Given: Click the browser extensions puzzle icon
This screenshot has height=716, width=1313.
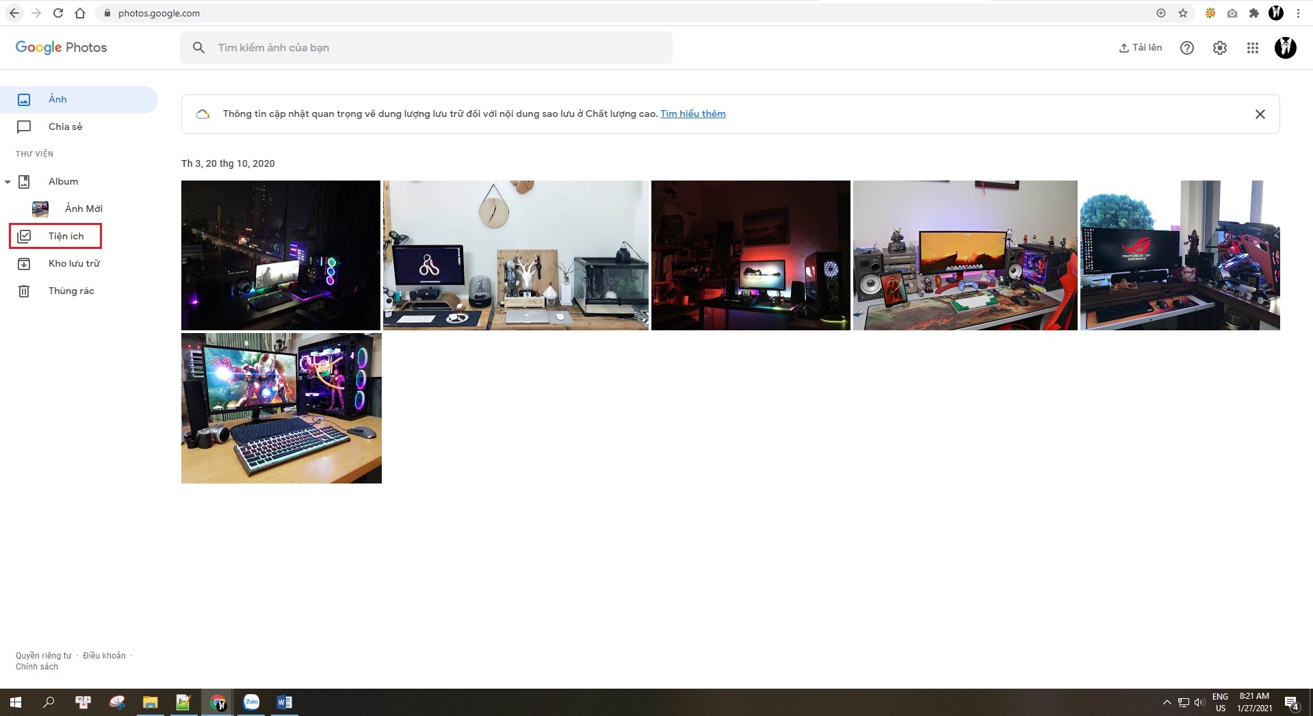Looking at the screenshot, I should [1255, 13].
